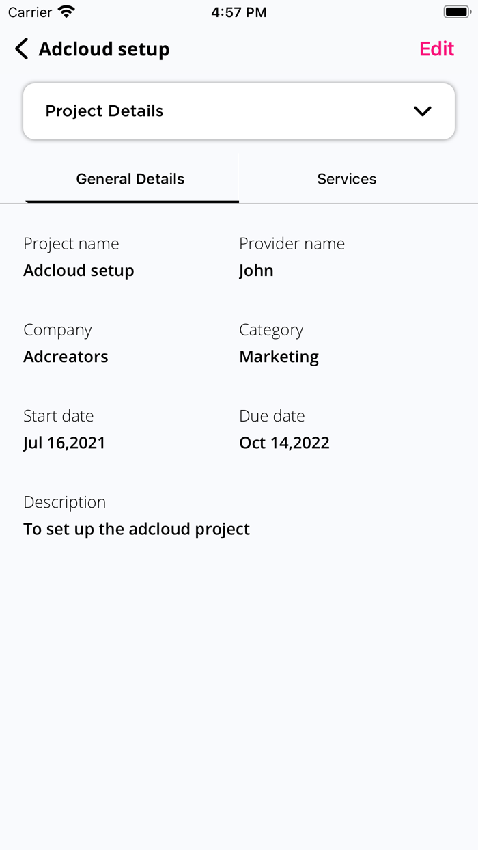The width and height of the screenshot is (478, 850).
Task: Tap the Due date field label
Action: [x=272, y=416]
